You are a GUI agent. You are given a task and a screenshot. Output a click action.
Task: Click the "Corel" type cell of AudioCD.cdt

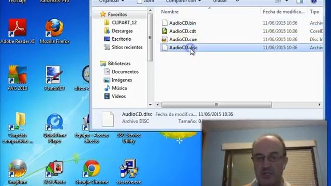click(316, 31)
